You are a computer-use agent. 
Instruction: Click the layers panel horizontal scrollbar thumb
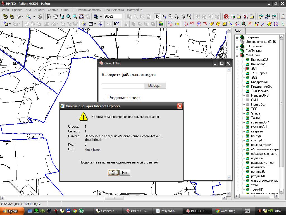coord(255,196)
